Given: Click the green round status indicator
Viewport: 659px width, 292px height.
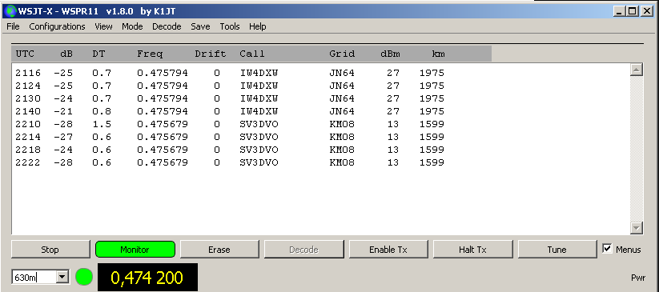Looking at the screenshot, I should [84, 278].
